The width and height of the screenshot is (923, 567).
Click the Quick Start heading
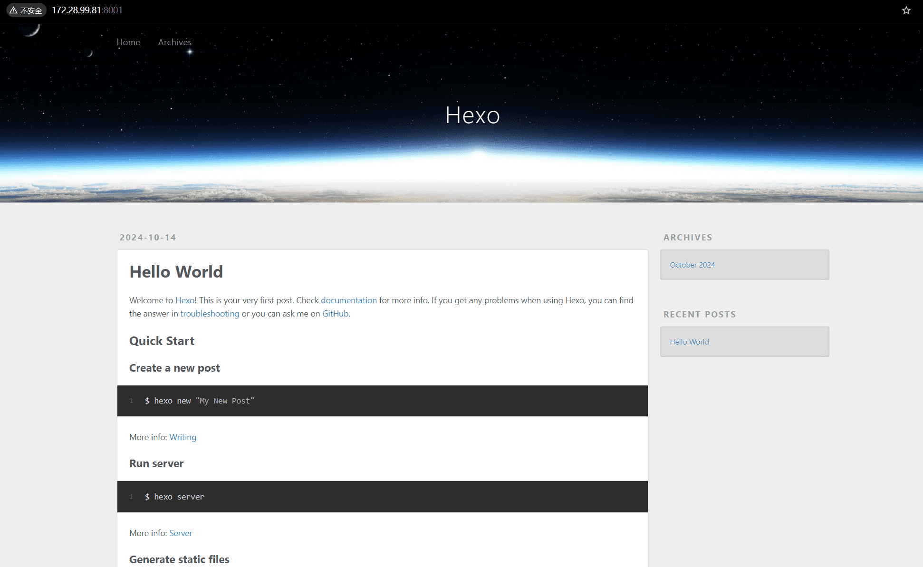pos(162,341)
